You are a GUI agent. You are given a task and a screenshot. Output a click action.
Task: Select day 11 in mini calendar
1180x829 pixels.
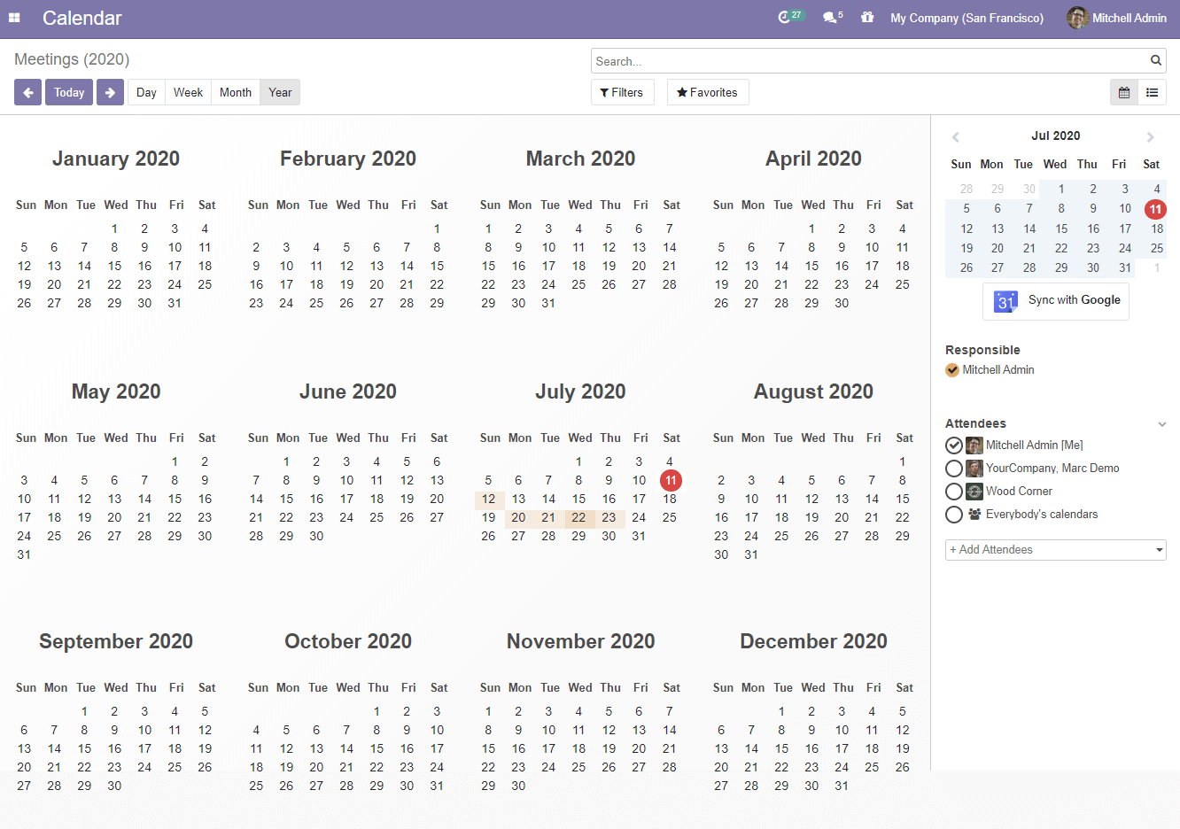coord(1155,209)
